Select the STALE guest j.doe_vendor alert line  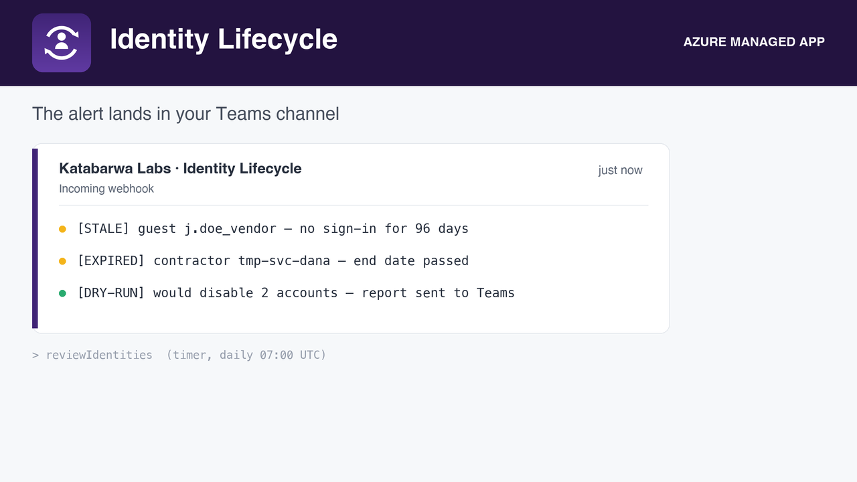[272, 229]
